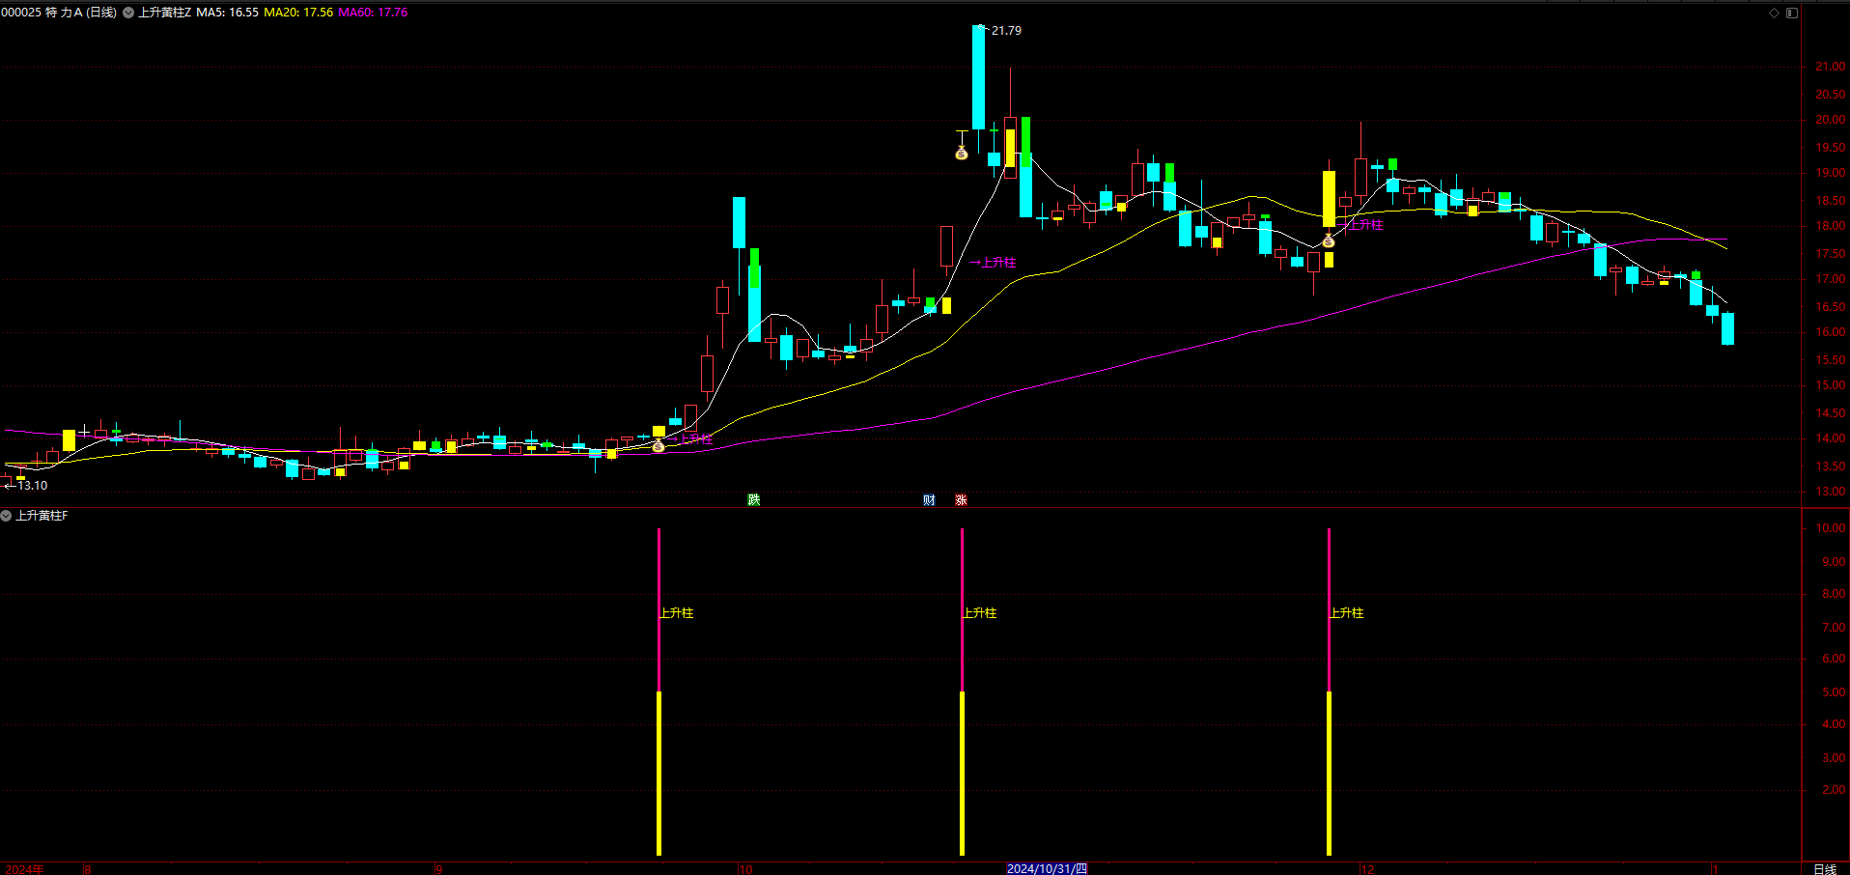
Task: Click the month 8 marker on the time axis
Action: point(88,869)
